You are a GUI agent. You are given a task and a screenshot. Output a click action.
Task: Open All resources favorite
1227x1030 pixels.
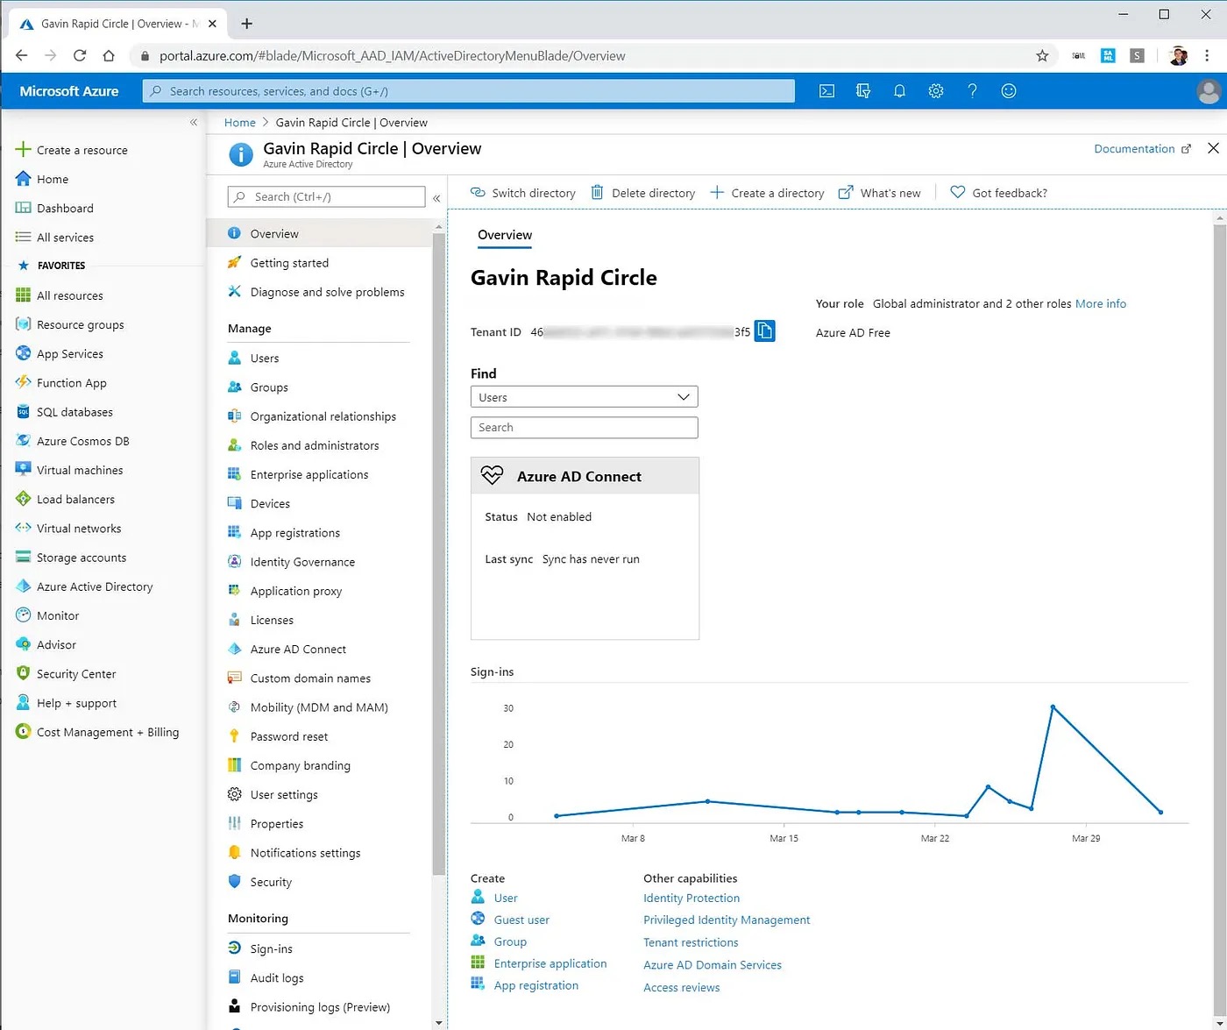pyautogui.click(x=60, y=295)
